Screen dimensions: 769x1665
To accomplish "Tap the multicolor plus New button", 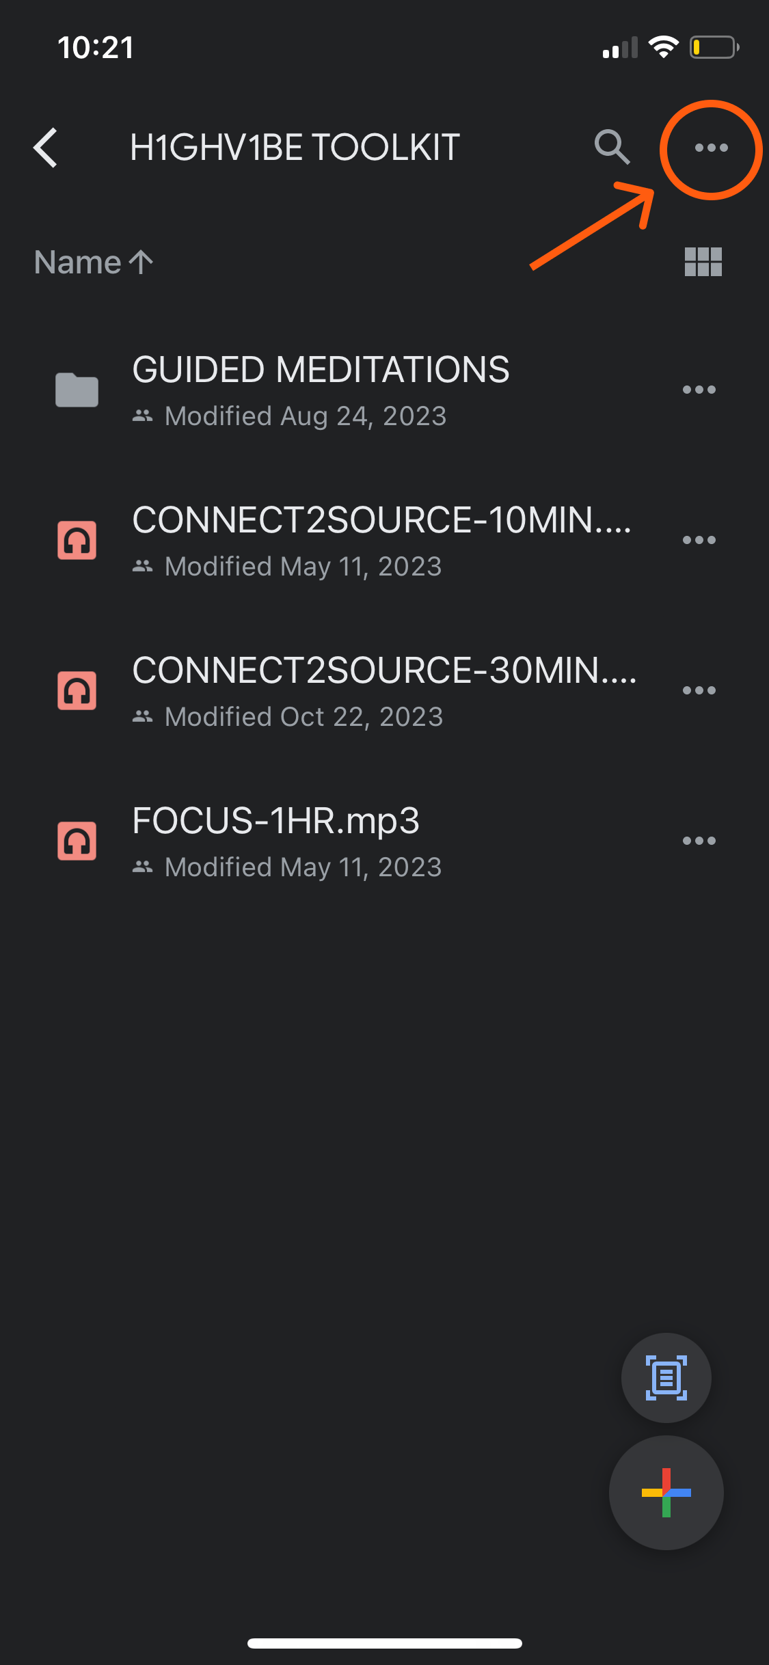I will (x=666, y=1492).
